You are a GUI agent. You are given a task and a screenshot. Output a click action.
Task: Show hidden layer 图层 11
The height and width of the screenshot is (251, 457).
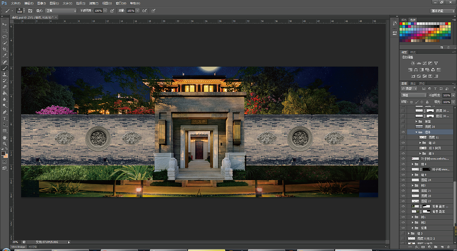tap(403, 137)
